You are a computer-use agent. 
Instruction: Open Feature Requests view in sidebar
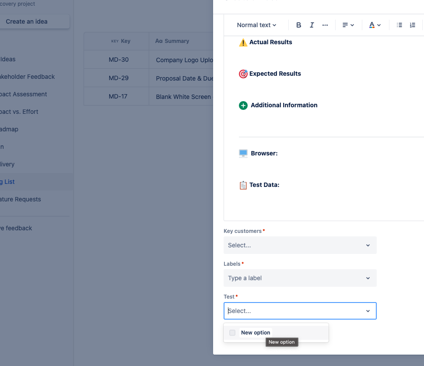20,199
